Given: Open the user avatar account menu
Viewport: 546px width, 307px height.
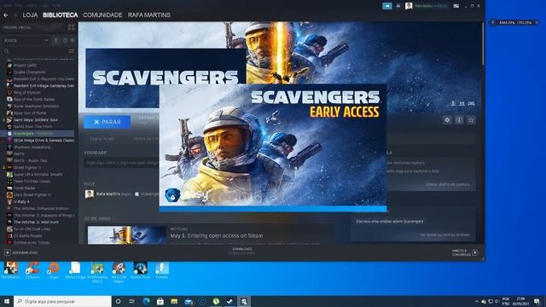Looking at the screenshot, I should click(x=409, y=6).
